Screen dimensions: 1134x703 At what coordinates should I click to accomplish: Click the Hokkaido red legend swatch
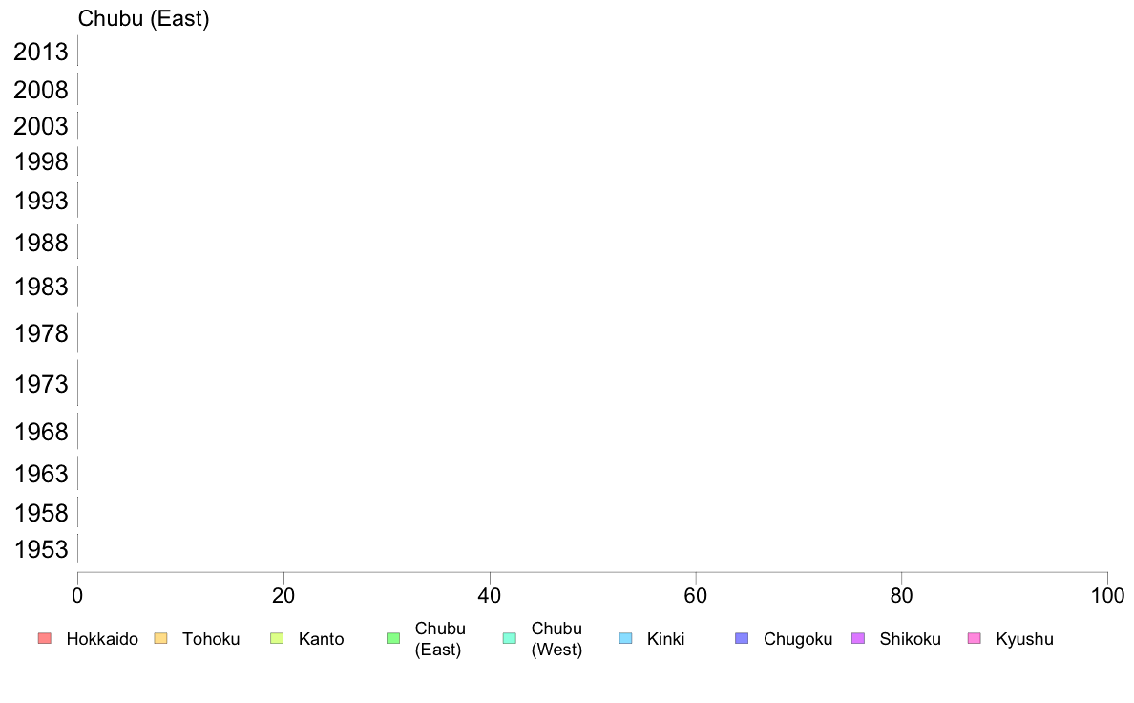[x=45, y=639]
